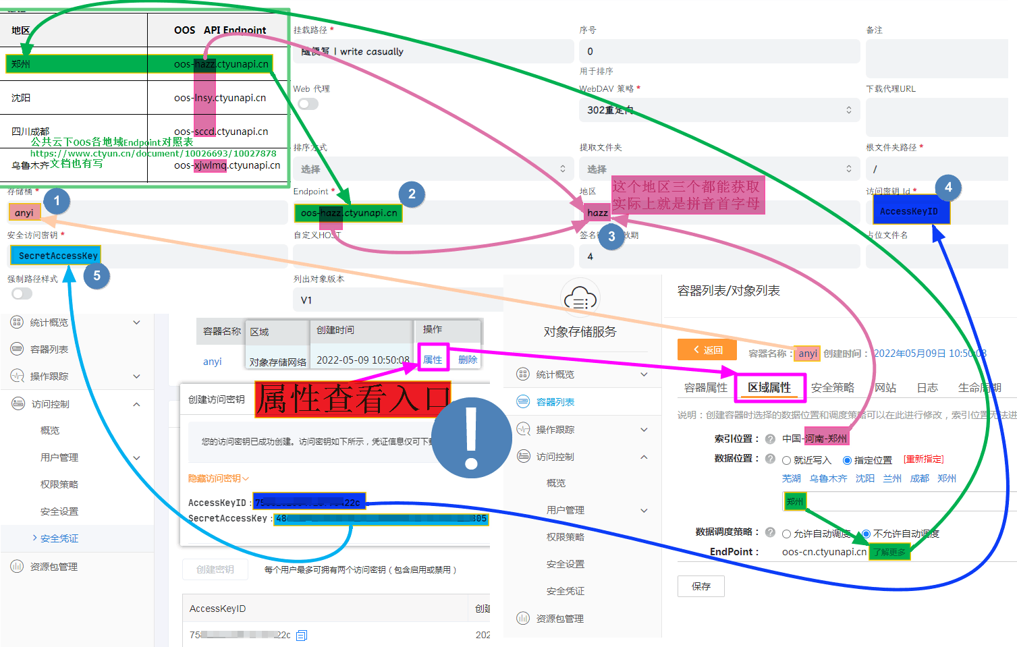Open the WebDAV 策略 dropdown
This screenshot has width=1017, height=647.
(x=719, y=110)
